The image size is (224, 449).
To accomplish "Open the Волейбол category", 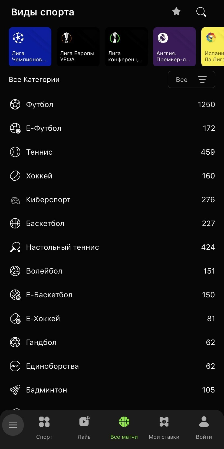I will pyautogui.click(x=112, y=271).
